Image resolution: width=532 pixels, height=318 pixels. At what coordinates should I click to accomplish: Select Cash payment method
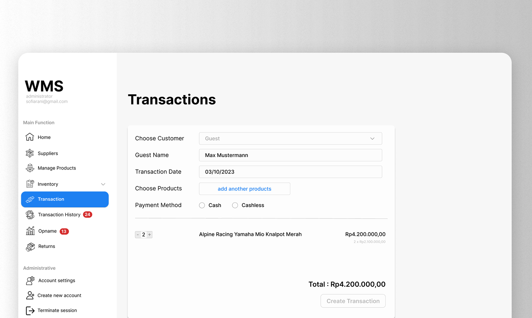pyautogui.click(x=202, y=205)
